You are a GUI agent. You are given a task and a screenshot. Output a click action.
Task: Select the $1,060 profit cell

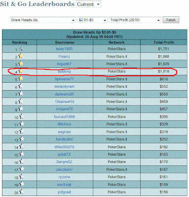point(163,57)
